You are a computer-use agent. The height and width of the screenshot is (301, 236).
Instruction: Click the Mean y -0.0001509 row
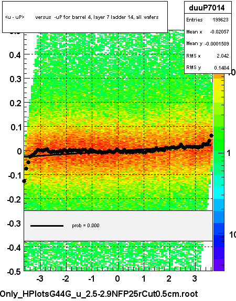click(208, 44)
